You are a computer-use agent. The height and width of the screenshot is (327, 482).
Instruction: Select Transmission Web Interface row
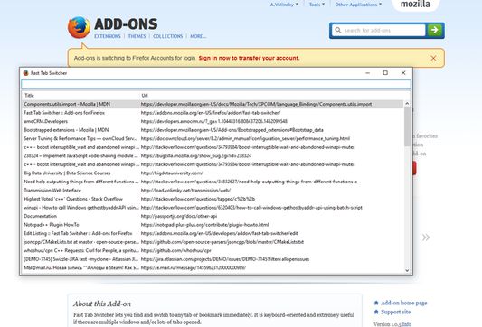pyautogui.click(x=213, y=190)
